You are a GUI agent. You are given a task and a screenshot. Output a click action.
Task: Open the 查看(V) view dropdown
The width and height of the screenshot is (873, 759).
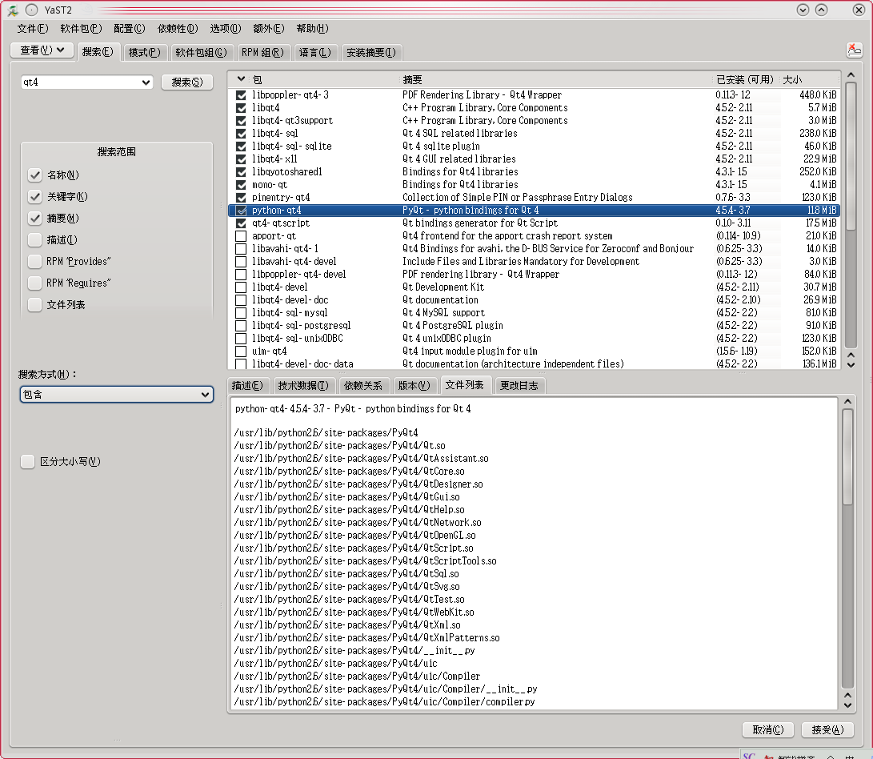click(42, 50)
